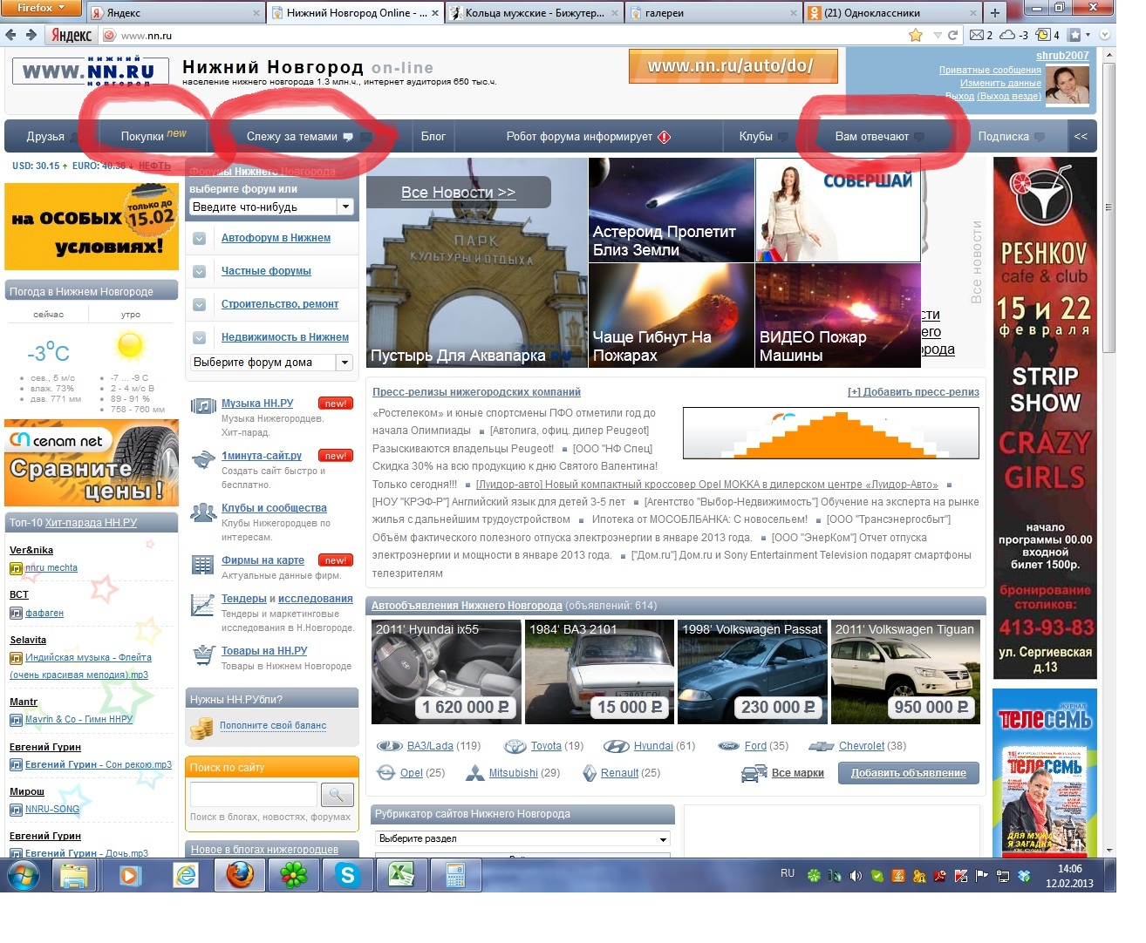Open the Firefox menu button dropdown

[x=41, y=8]
